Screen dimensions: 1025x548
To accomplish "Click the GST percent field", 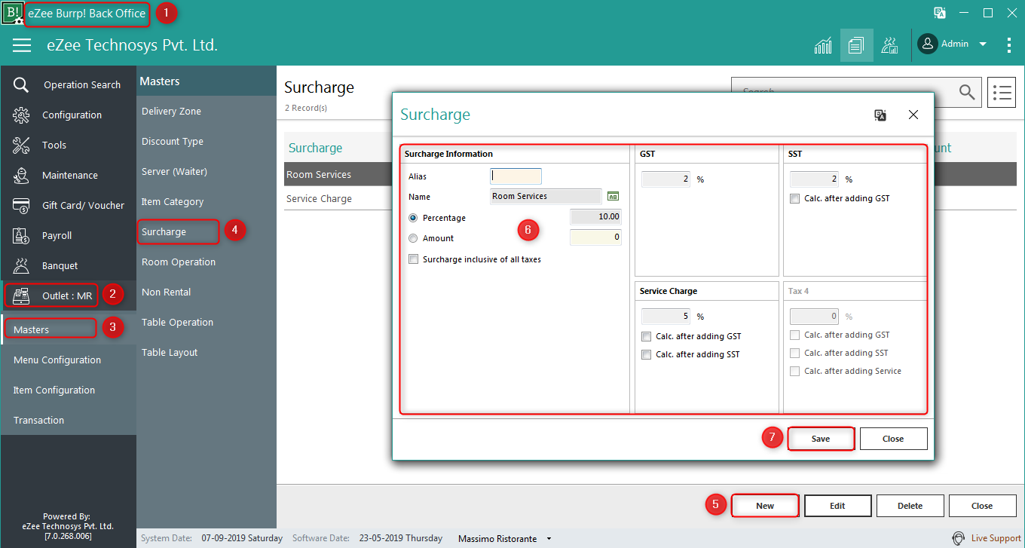I will (x=665, y=179).
